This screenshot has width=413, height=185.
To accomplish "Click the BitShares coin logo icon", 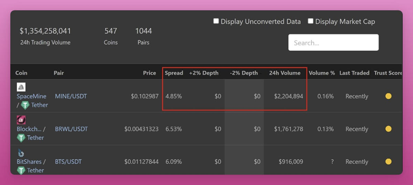I will pyautogui.click(x=21, y=153).
